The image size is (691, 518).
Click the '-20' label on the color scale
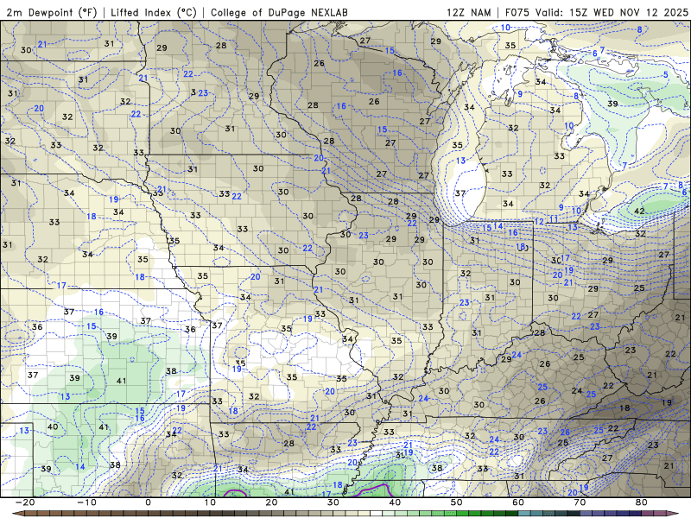click(x=25, y=502)
